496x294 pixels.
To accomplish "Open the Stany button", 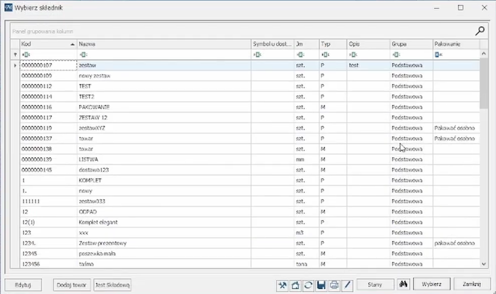I will 375,285.
